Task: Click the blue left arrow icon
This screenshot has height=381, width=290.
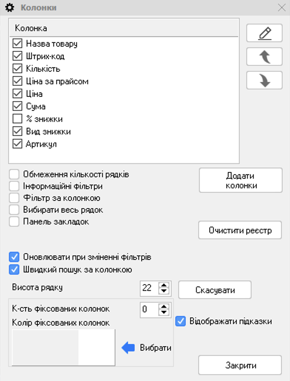Action: point(128,348)
